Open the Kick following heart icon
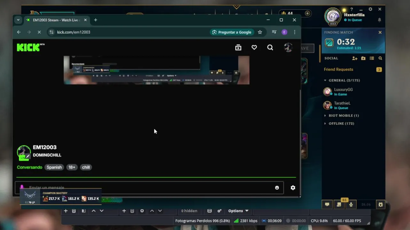 pos(254,47)
